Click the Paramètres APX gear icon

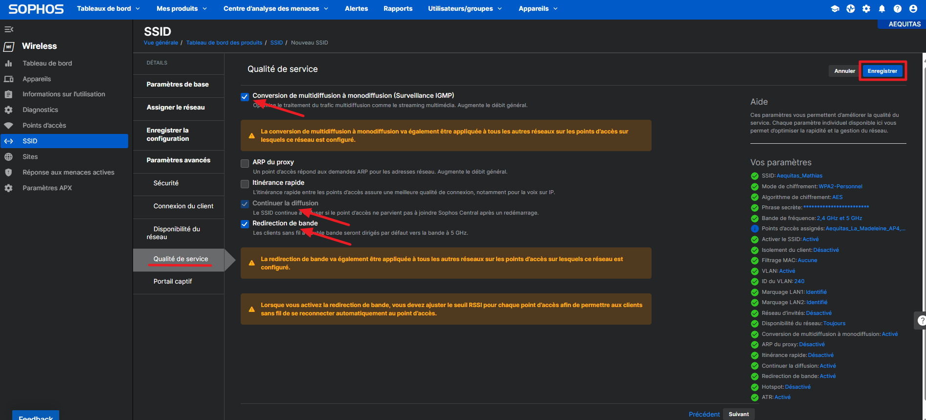[x=8, y=188]
